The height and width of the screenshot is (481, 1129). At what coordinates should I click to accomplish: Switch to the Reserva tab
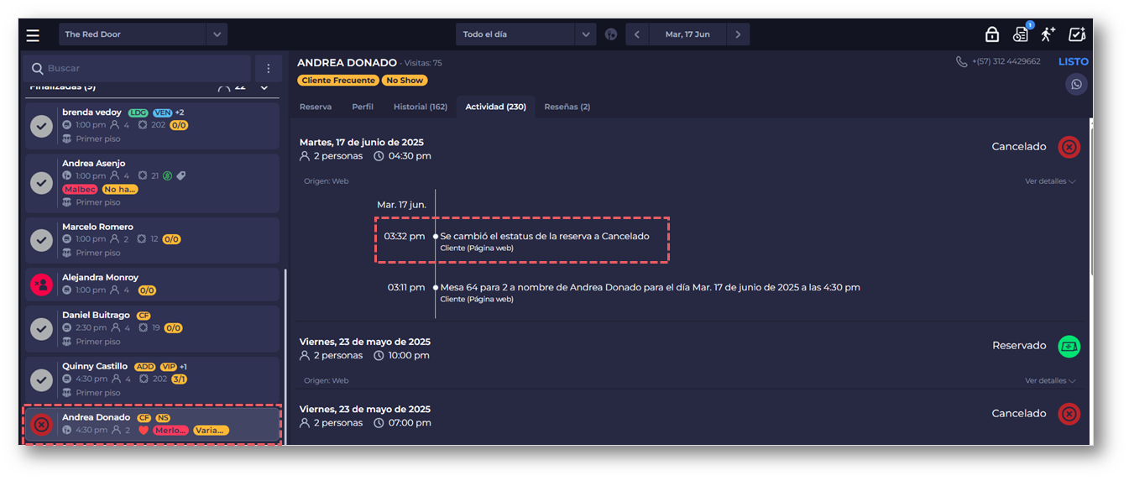click(316, 107)
